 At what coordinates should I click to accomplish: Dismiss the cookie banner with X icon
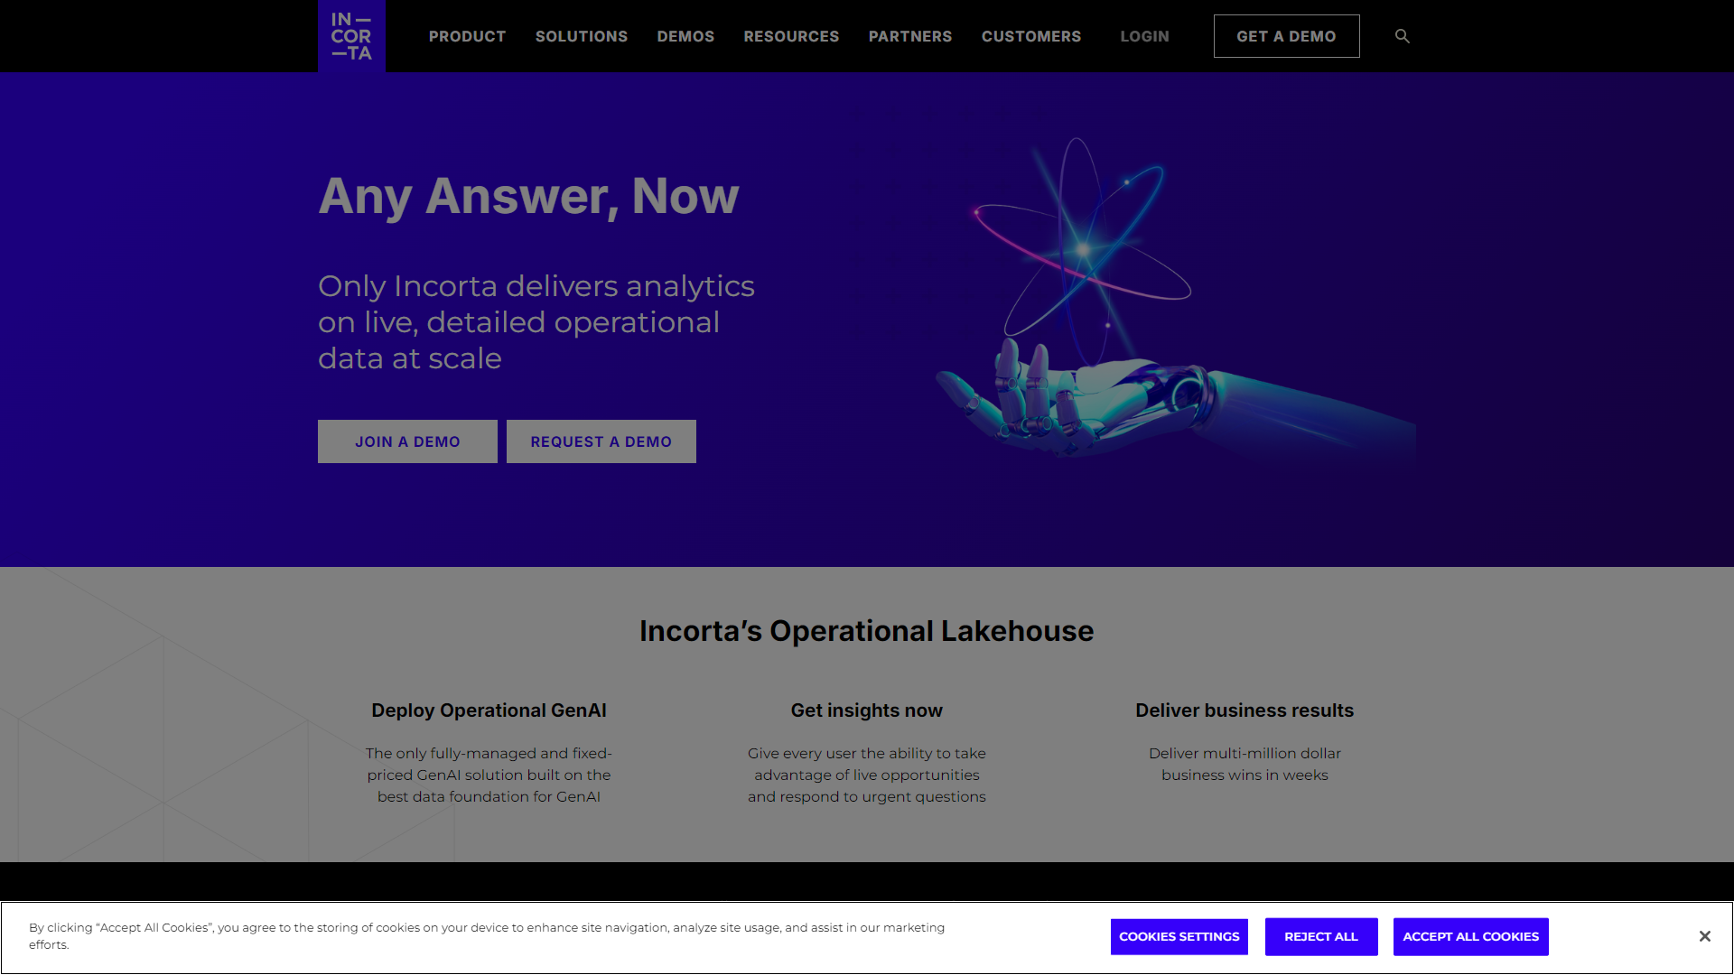coord(1704,936)
